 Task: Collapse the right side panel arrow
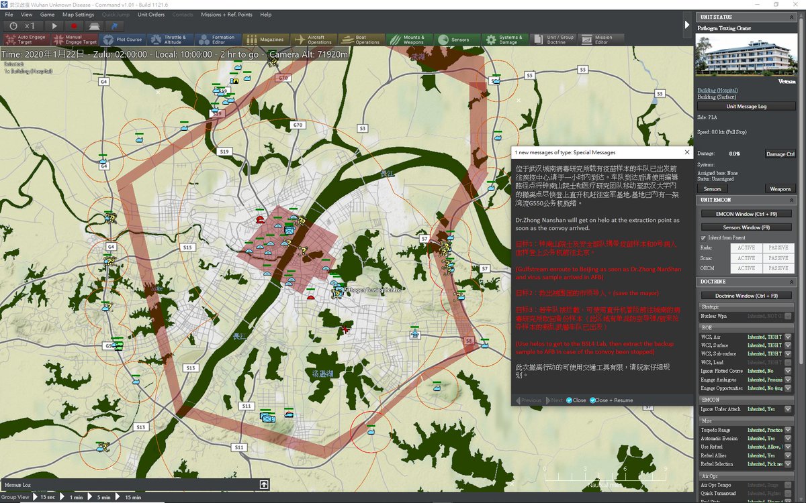click(x=687, y=25)
